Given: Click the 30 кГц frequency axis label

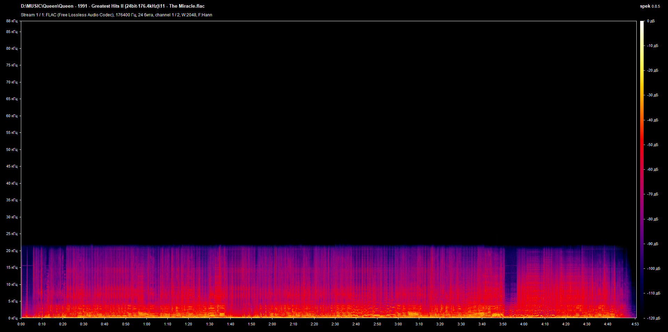Looking at the screenshot, I should (12, 217).
